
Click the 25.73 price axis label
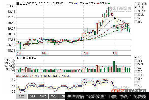point(11,51)
